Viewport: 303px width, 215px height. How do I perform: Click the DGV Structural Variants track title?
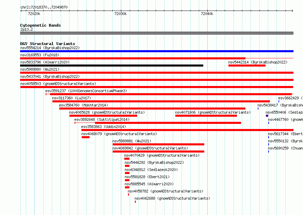(48, 44)
